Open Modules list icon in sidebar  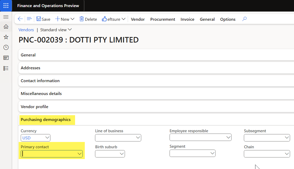coord(6,68)
